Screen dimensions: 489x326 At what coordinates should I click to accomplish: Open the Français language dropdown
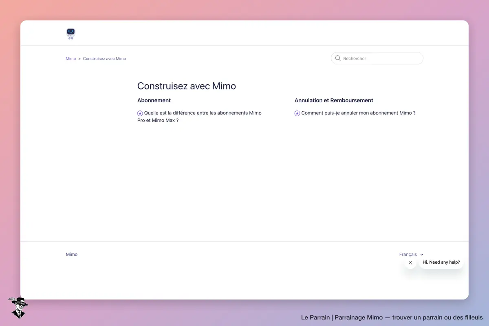[411, 254]
